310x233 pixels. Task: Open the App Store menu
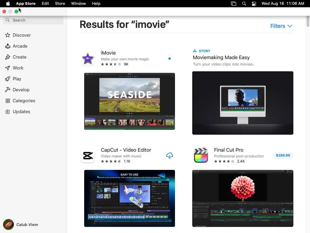(26, 4)
